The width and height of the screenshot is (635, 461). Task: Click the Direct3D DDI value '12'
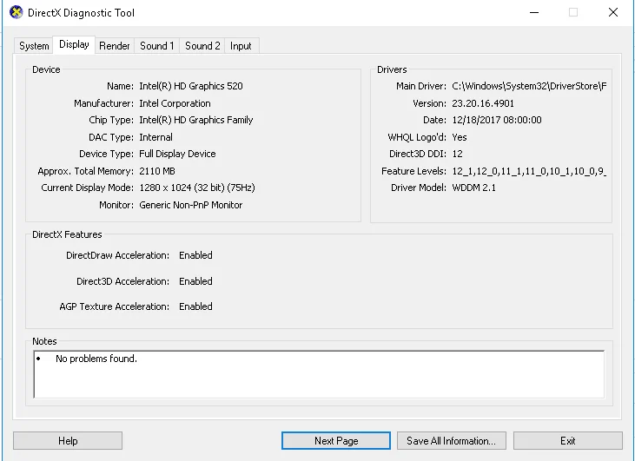[457, 154]
